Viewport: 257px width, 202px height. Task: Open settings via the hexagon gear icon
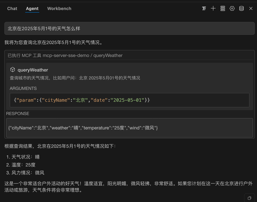pyautogui.click(x=232, y=8)
